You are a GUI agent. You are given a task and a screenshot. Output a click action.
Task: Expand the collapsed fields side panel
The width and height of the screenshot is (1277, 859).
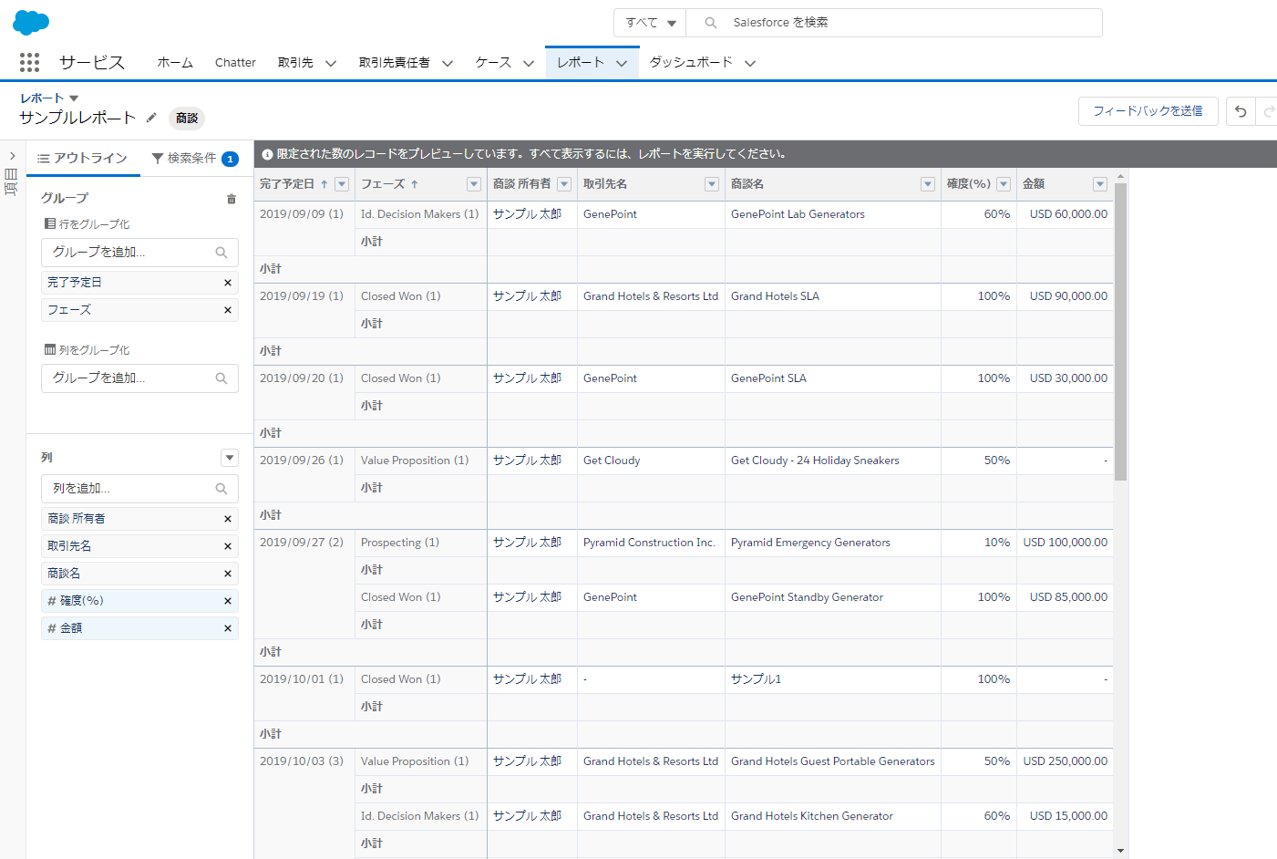pos(12,156)
